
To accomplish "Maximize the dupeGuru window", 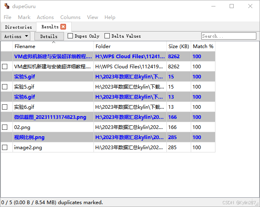I will pos(232,6).
